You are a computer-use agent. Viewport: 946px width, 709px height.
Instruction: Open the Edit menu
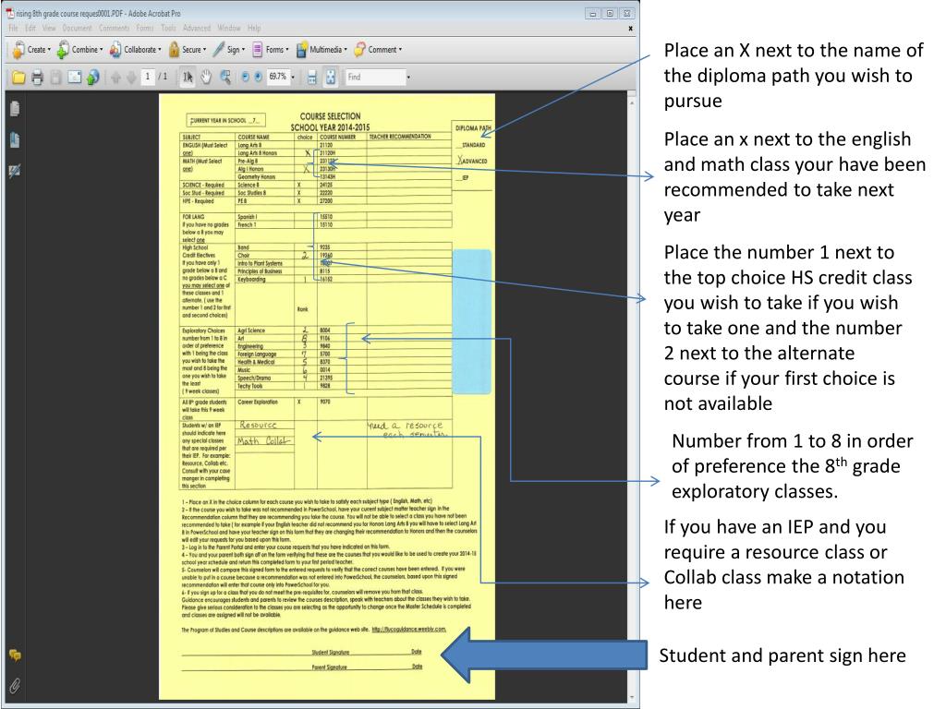30,29
